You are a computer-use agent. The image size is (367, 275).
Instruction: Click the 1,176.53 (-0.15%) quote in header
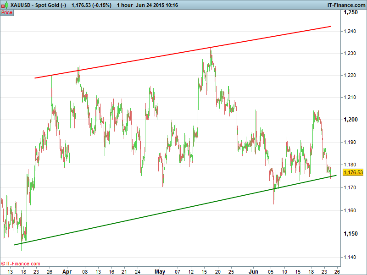click(x=91, y=5)
